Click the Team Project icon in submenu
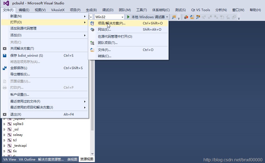This screenshot has height=163, width=265. (92, 43)
